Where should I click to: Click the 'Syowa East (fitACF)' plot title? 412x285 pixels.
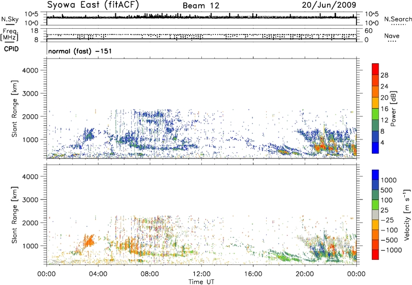pos(93,5)
